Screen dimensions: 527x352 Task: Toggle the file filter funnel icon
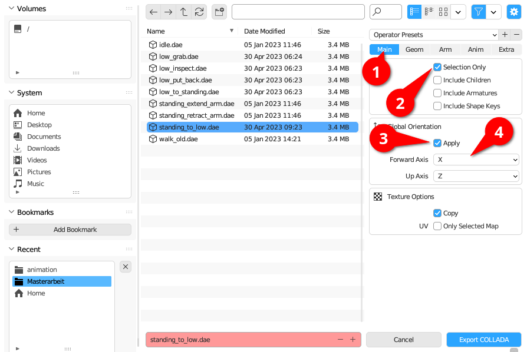click(x=479, y=12)
